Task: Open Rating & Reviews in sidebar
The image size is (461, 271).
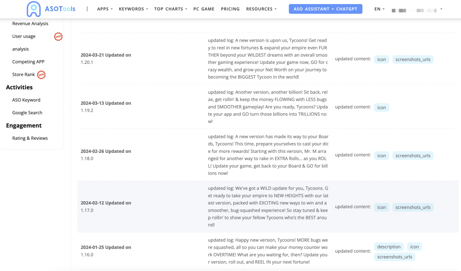Action: (x=30, y=138)
